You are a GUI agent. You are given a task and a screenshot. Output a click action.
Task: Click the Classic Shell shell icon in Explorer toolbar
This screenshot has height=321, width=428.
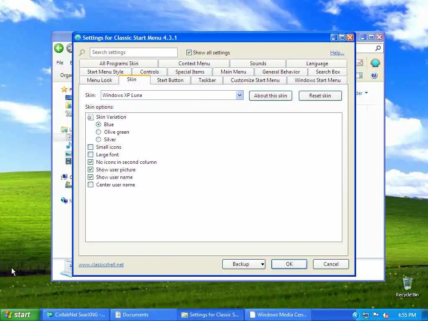tap(375, 63)
